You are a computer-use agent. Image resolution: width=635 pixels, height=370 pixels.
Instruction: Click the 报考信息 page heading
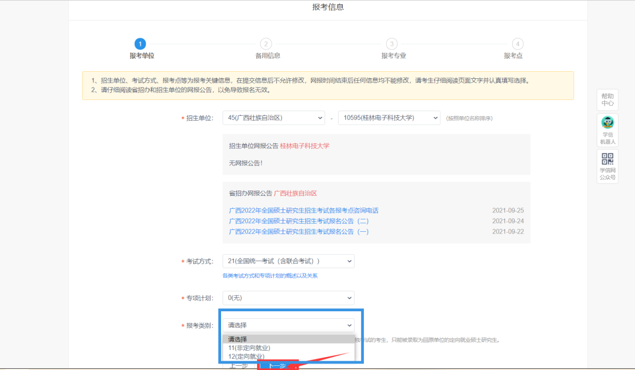coord(328,7)
